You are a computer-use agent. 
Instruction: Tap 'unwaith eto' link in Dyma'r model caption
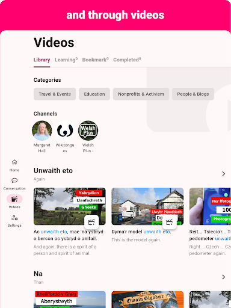point(157,232)
